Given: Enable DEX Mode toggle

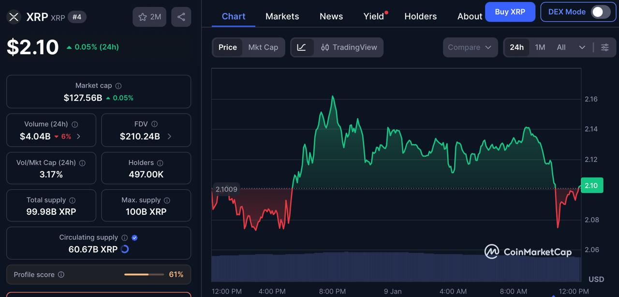Looking at the screenshot, I should click(600, 12).
